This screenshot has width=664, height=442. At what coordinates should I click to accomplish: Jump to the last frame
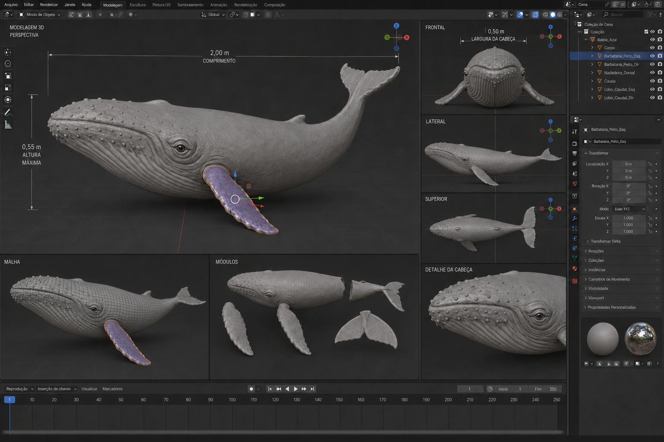tap(313, 389)
